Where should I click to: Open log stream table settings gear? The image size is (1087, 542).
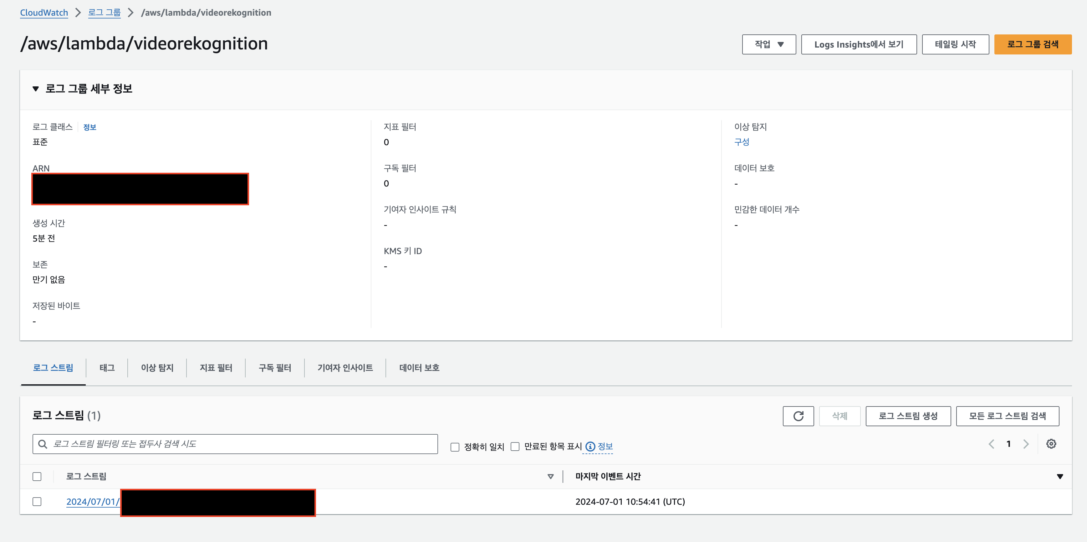[1051, 444]
